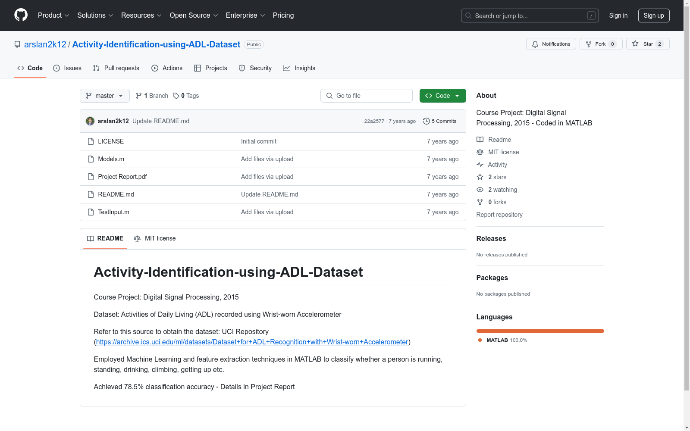Image resolution: width=690 pixels, height=431 pixels.
Task: Open the Activity-Identification-using-ADL-Dataset repository link
Action: pos(156,44)
